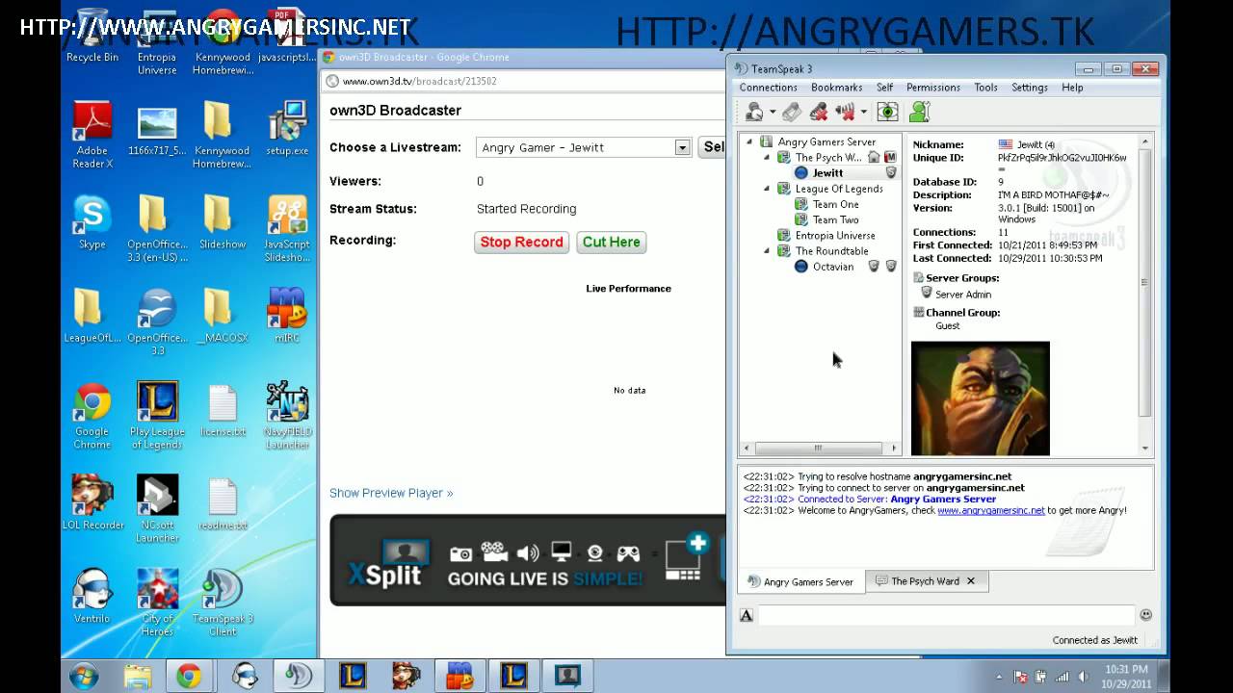Click the chat text formatting A icon
This screenshot has width=1233, height=693.
pos(747,615)
